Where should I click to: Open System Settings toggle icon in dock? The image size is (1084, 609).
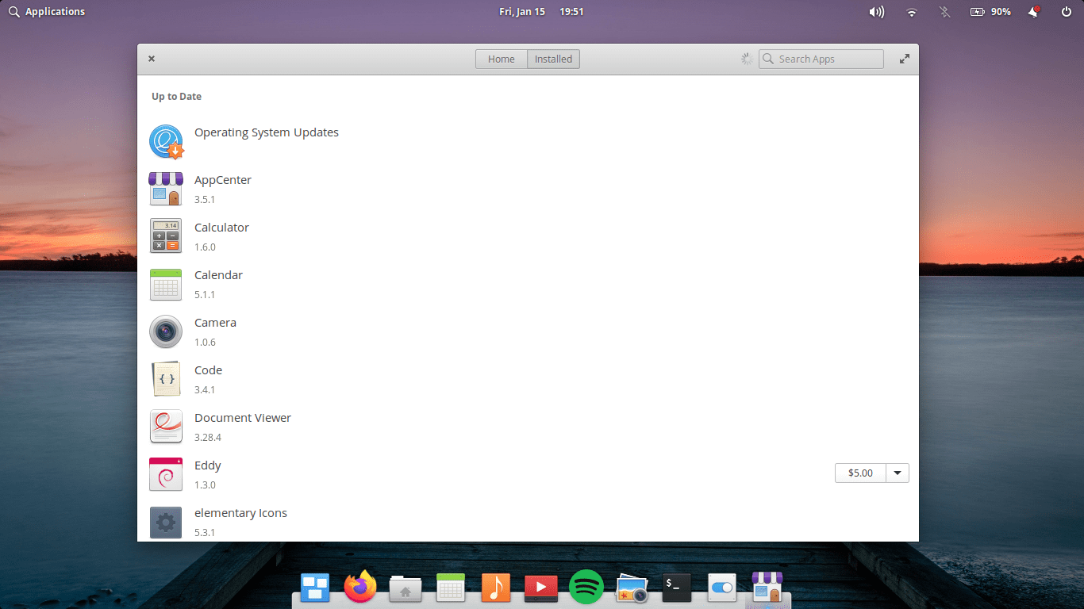pyautogui.click(x=722, y=588)
